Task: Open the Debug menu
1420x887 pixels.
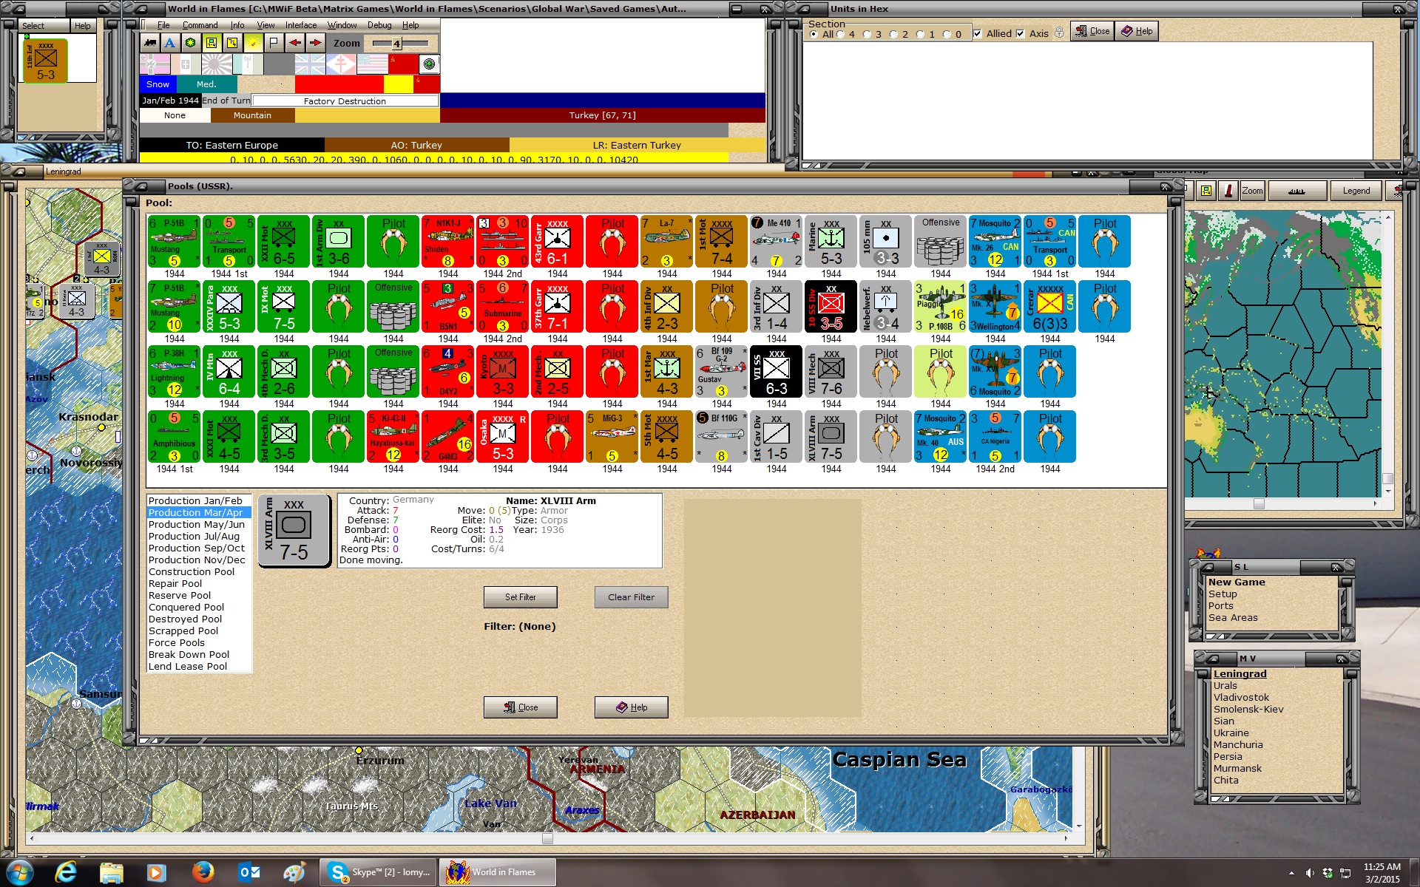Action: click(x=379, y=25)
